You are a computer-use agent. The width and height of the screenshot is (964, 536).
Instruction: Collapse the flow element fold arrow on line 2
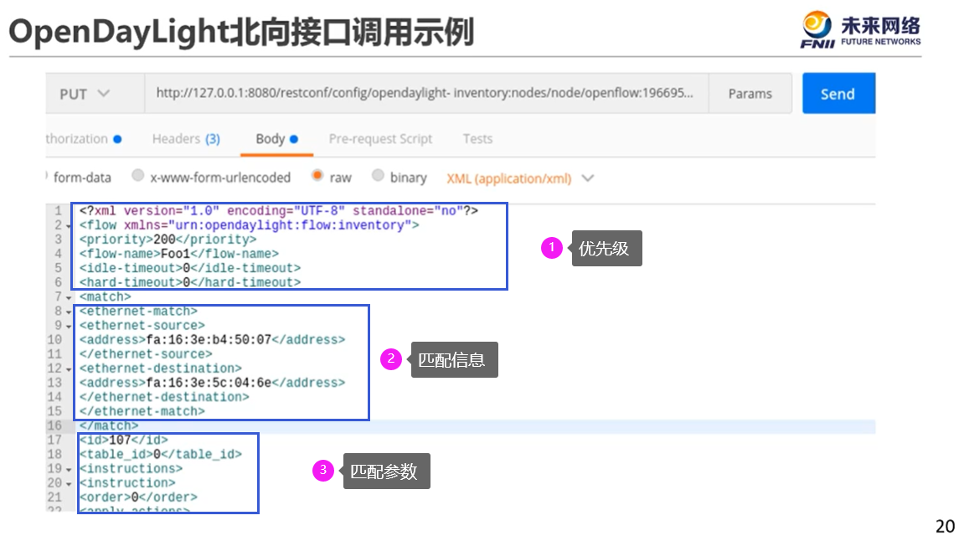click(x=68, y=226)
